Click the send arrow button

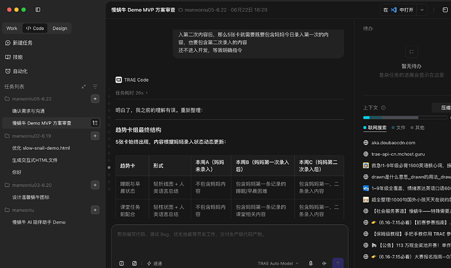338,263
